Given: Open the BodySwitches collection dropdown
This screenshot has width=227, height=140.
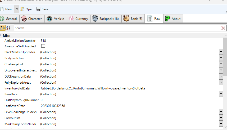Looking at the screenshot, I should pos(221,58).
